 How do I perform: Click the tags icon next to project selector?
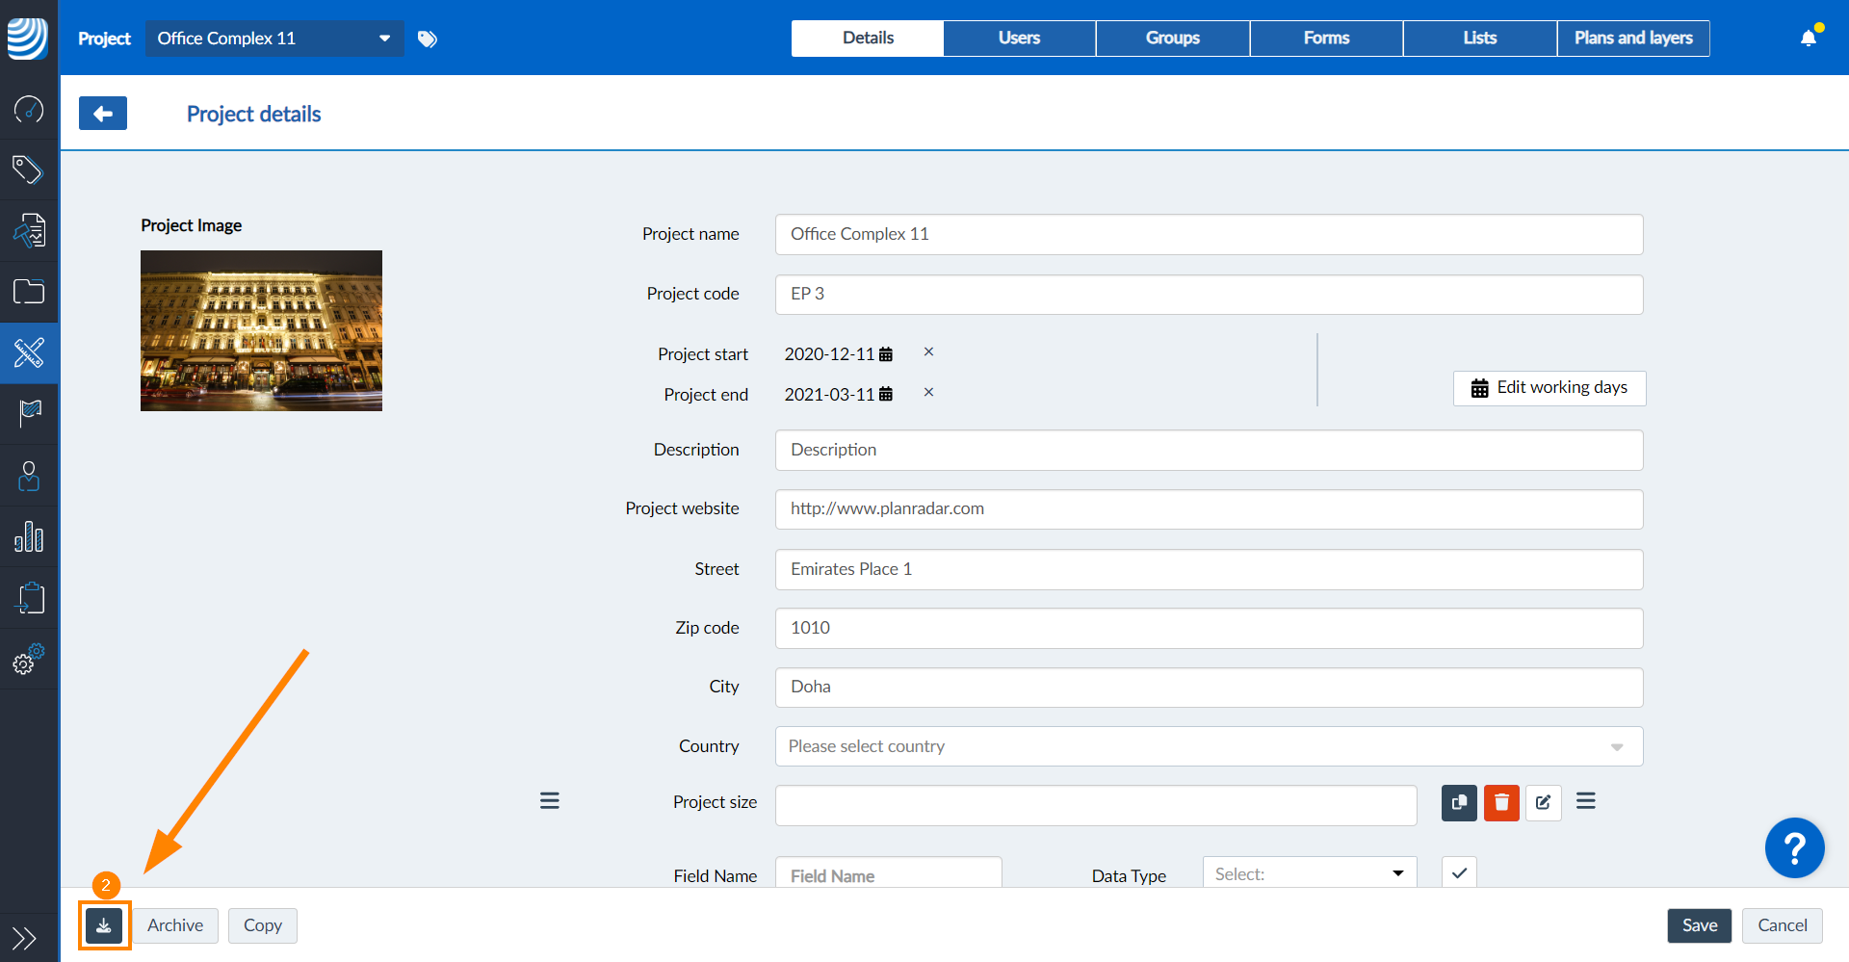click(428, 39)
